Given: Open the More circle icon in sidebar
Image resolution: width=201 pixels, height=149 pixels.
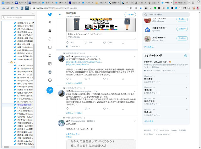Looking at the screenshot, I should point(50,80).
